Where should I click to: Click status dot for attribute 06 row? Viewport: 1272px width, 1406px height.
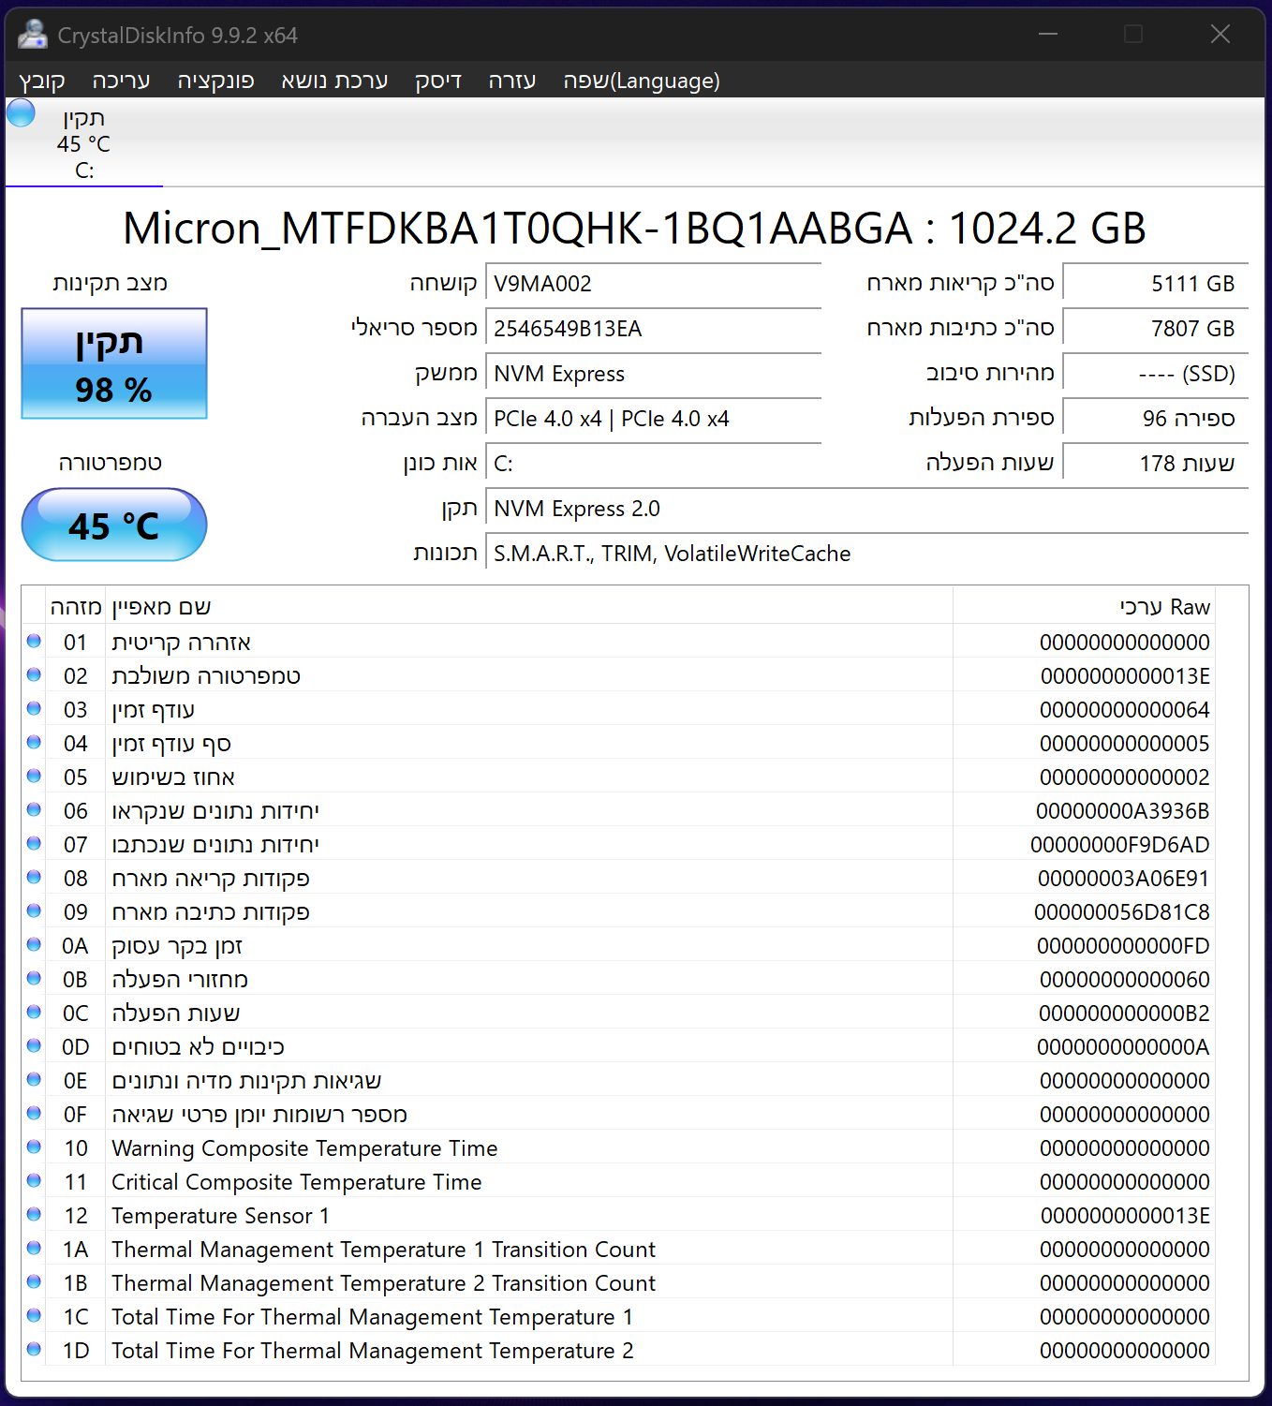coord(34,810)
